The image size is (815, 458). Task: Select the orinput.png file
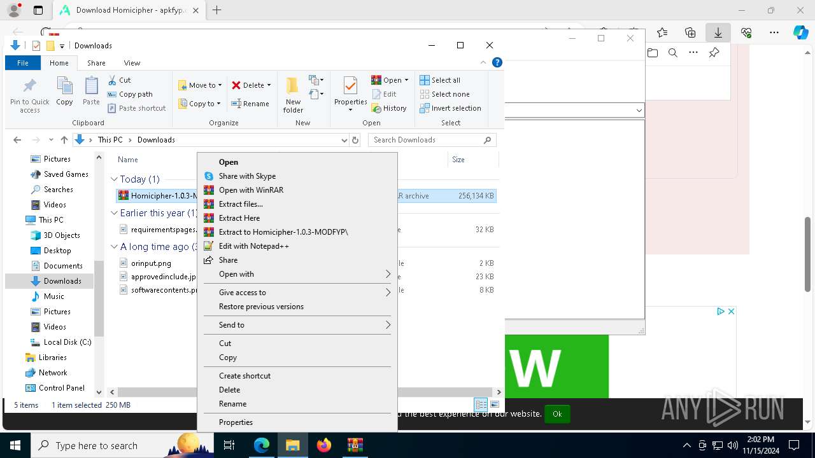(x=151, y=263)
